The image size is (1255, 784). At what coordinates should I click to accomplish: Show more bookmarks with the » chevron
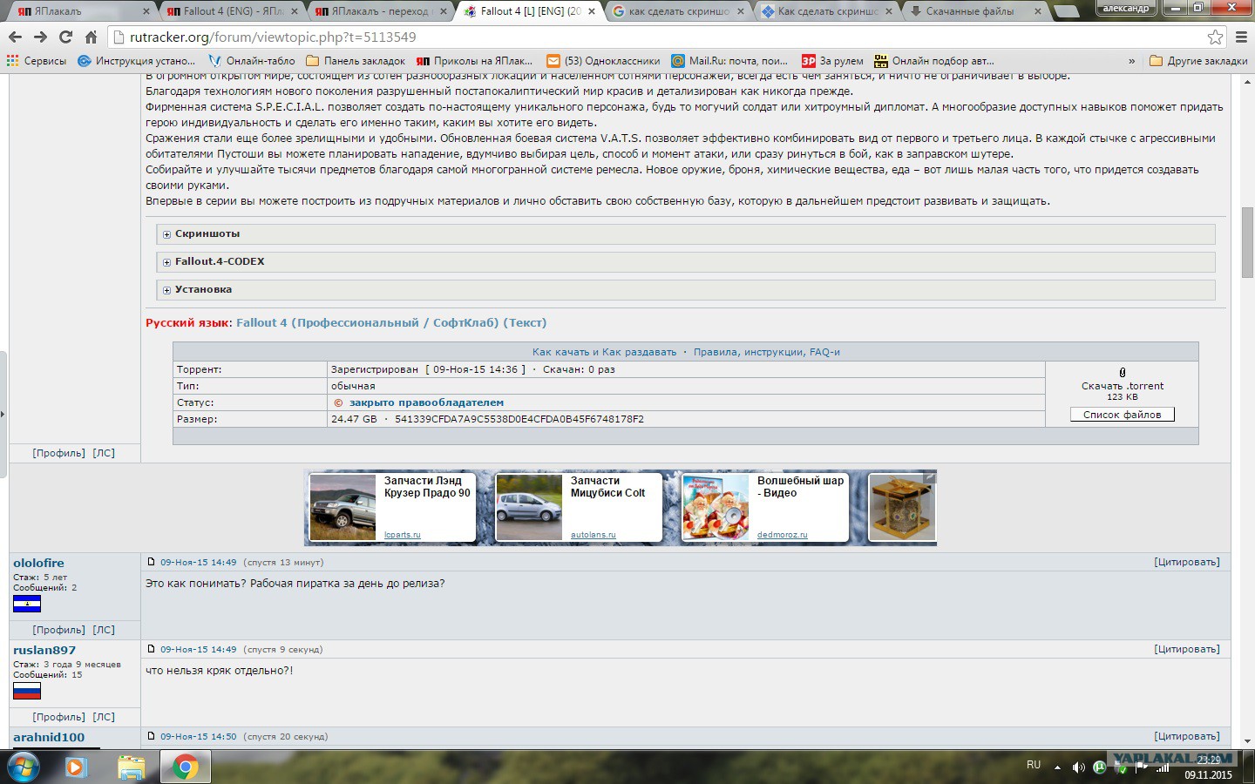pos(1131,61)
